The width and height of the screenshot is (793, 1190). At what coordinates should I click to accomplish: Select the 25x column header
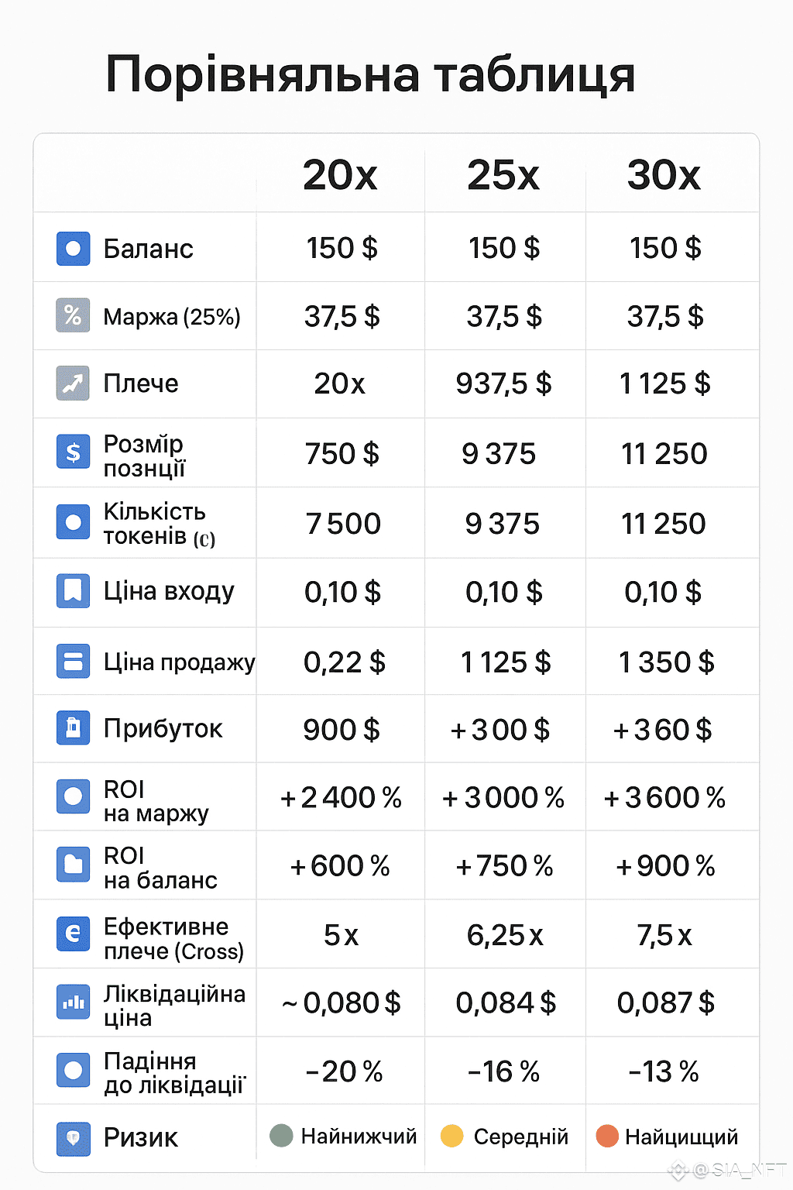coord(503,175)
